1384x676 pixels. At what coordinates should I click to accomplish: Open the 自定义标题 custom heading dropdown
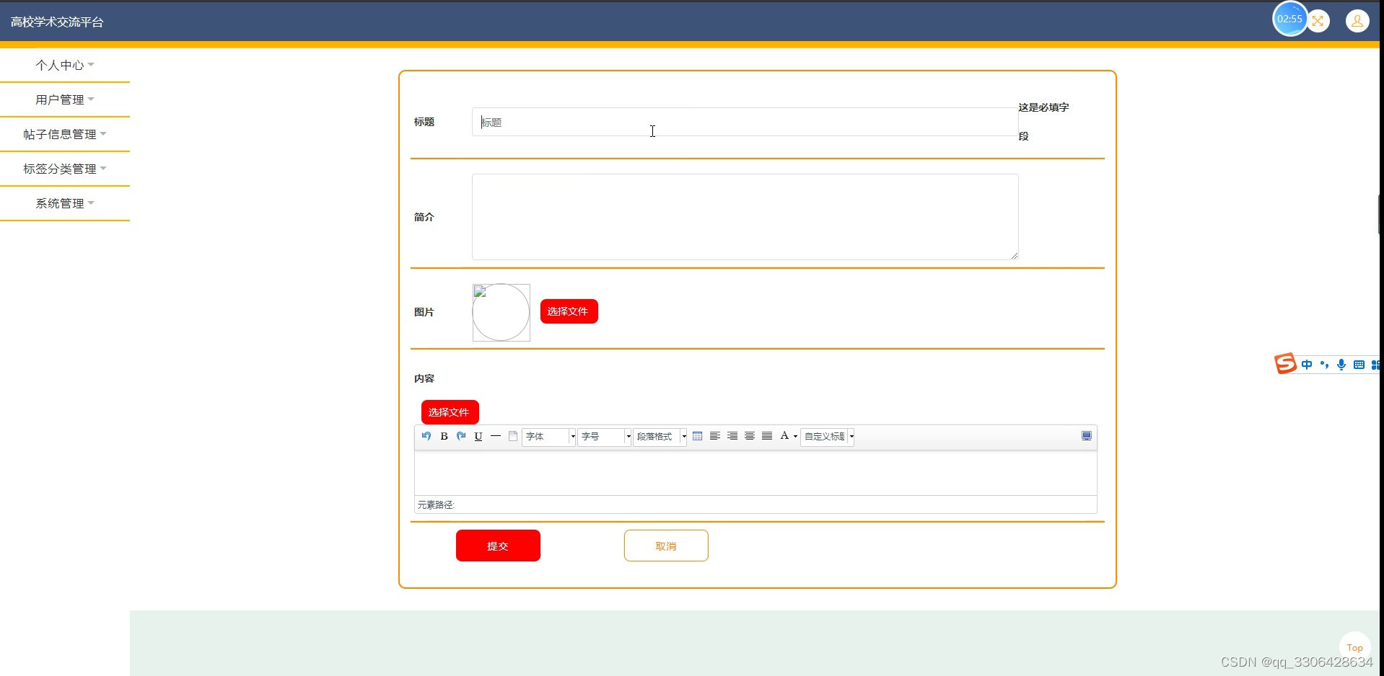tap(828, 437)
